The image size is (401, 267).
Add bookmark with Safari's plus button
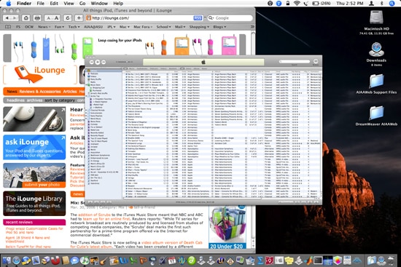pos(79,18)
